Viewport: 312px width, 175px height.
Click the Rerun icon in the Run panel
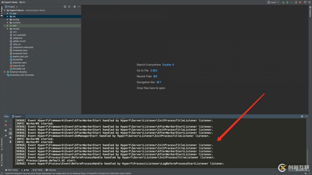[6, 121]
